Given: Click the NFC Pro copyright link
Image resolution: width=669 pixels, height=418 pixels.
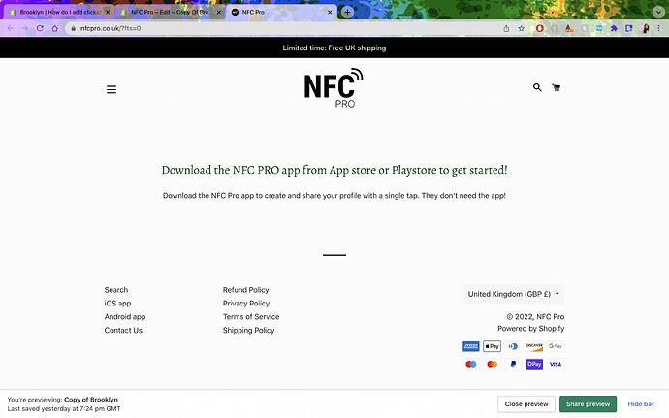Looking at the screenshot, I should point(551,317).
